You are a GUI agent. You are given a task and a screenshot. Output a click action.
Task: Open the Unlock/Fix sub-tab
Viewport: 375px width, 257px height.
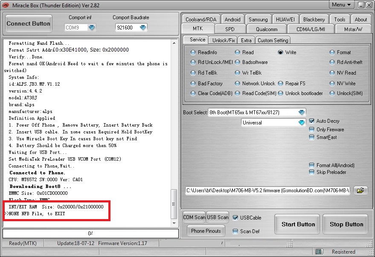click(x=224, y=40)
